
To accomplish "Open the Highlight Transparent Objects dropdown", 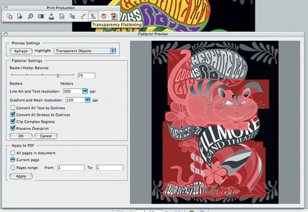I will click(x=85, y=51).
